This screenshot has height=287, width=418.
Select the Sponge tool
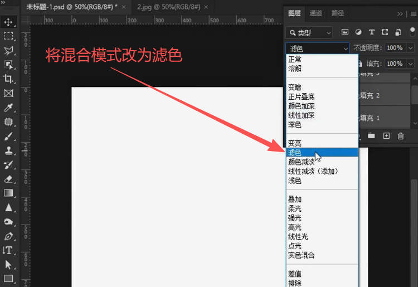tap(8, 222)
